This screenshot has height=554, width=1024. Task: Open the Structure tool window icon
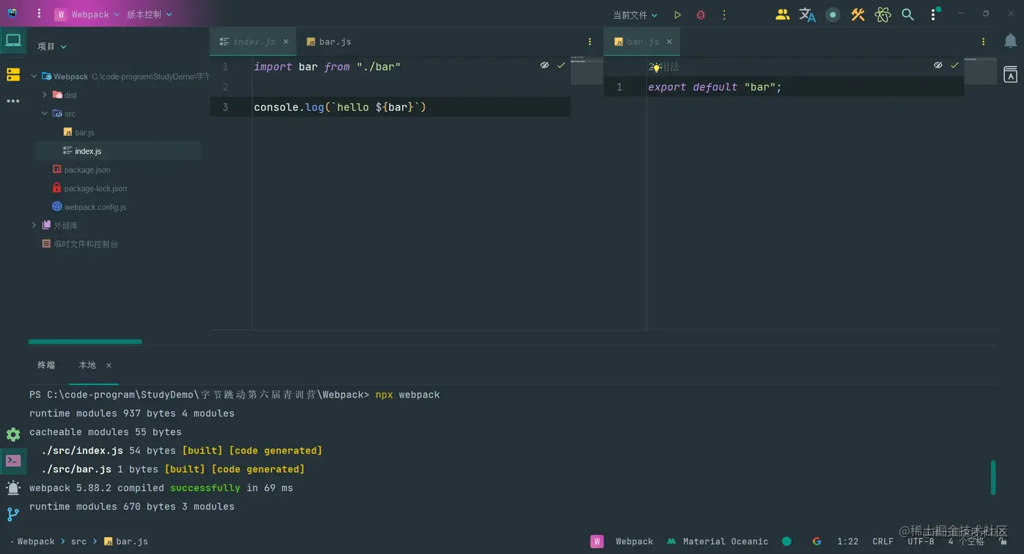click(13, 74)
